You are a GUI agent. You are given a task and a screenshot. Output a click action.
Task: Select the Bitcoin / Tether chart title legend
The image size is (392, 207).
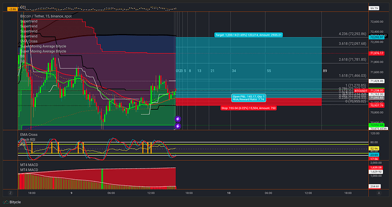click(x=46, y=16)
